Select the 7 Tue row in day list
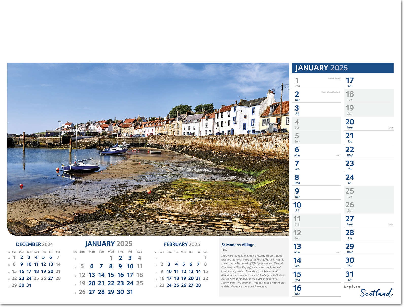 coord(316,165)
